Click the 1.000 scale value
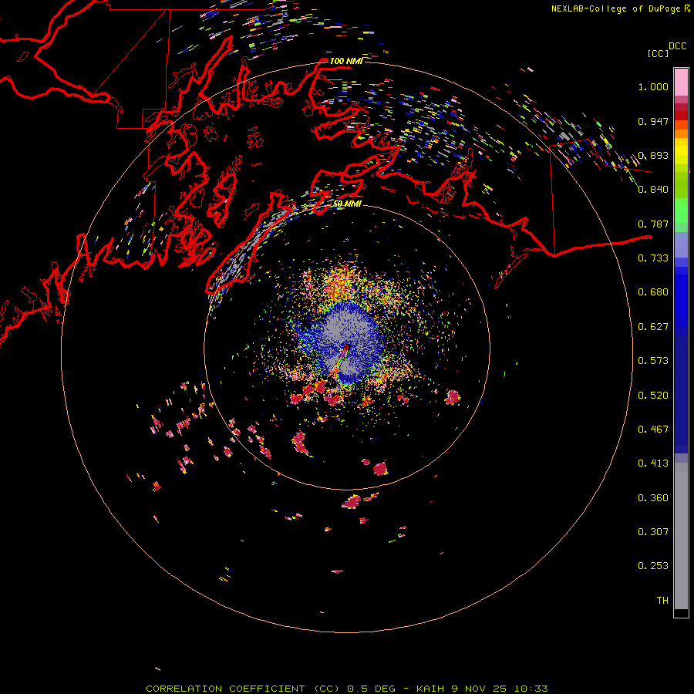This screenshot has height=694, width=694. (x=653, y=86)
